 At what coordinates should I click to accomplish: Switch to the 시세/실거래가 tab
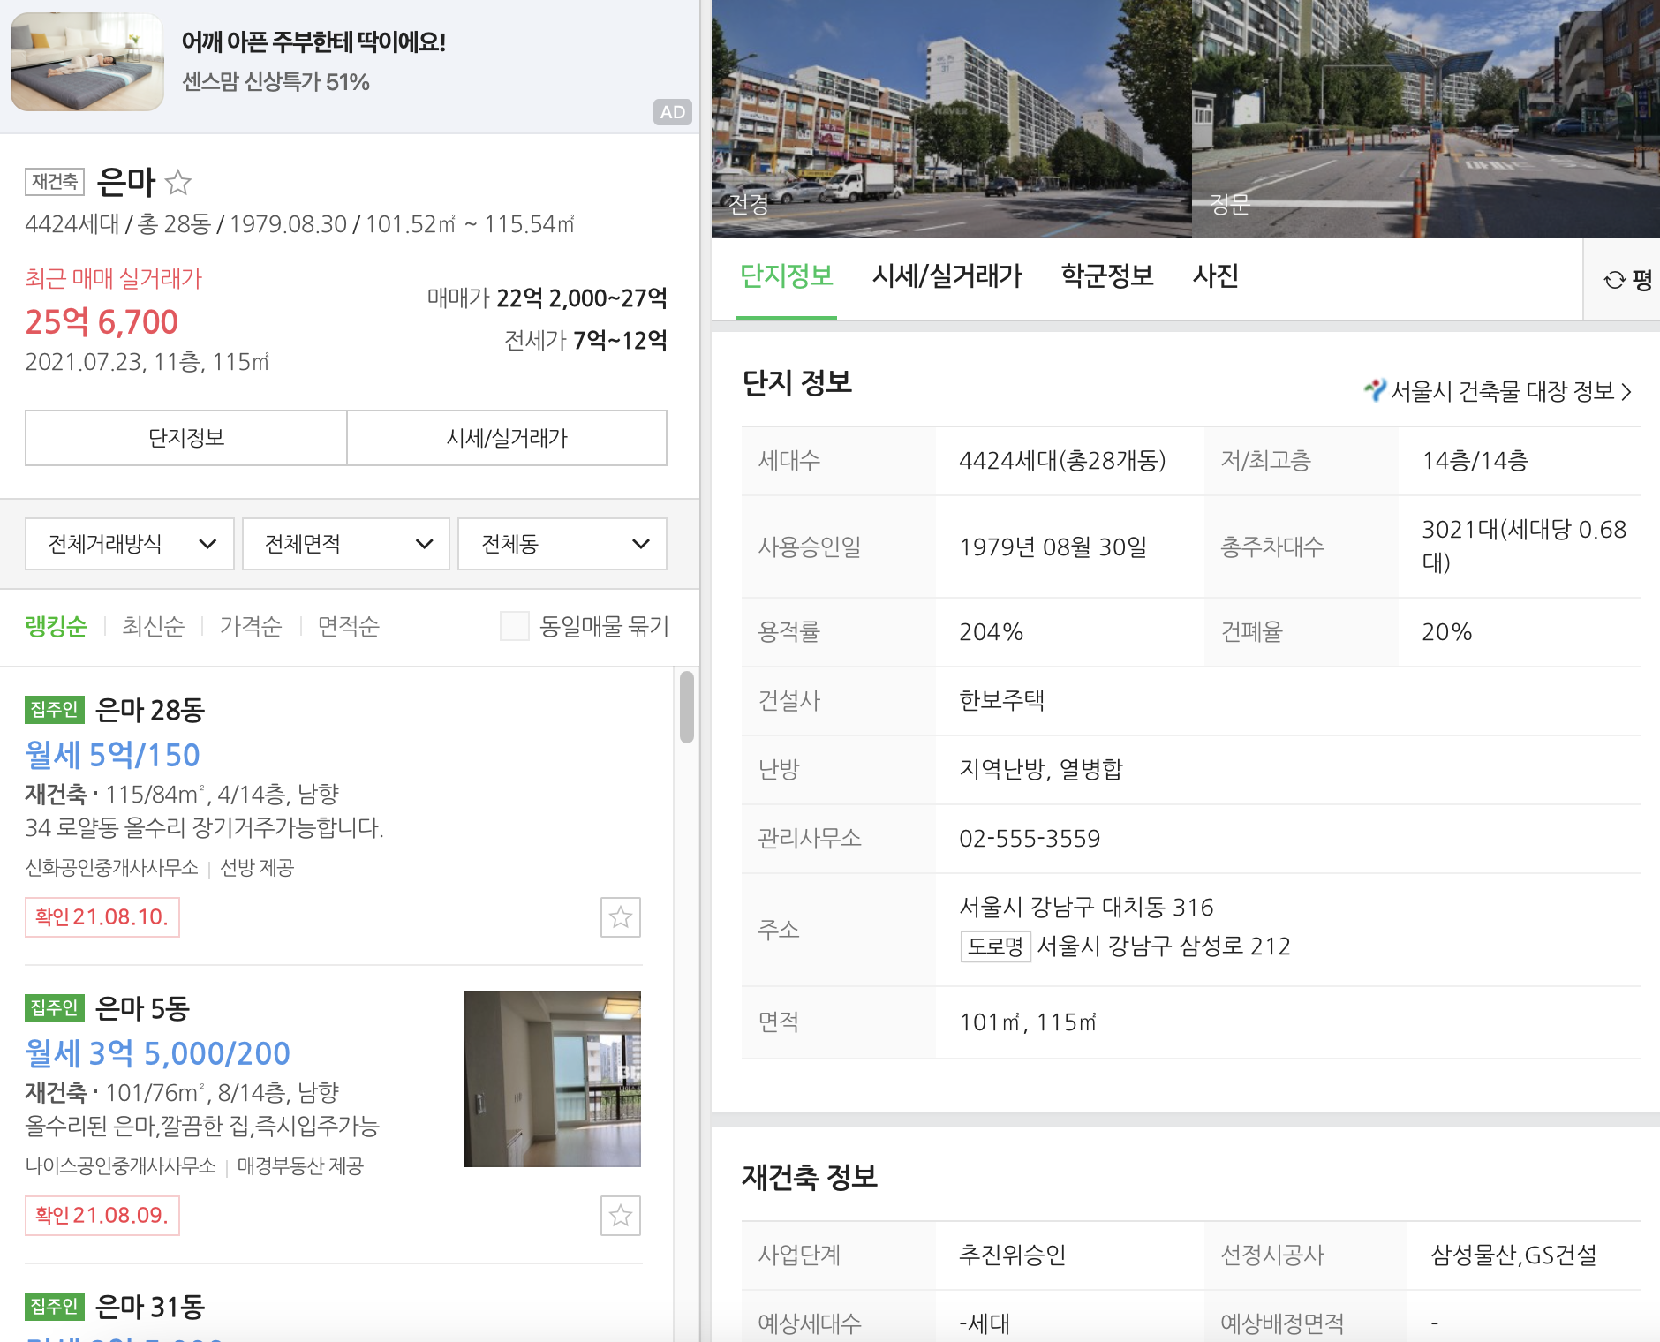click(947, 276)
